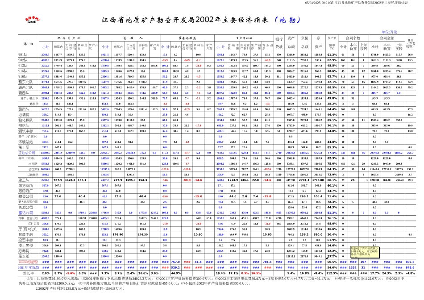Click the blue （地勘） text in the title
This screenshot has height=300, width=424.
point(287,20)
